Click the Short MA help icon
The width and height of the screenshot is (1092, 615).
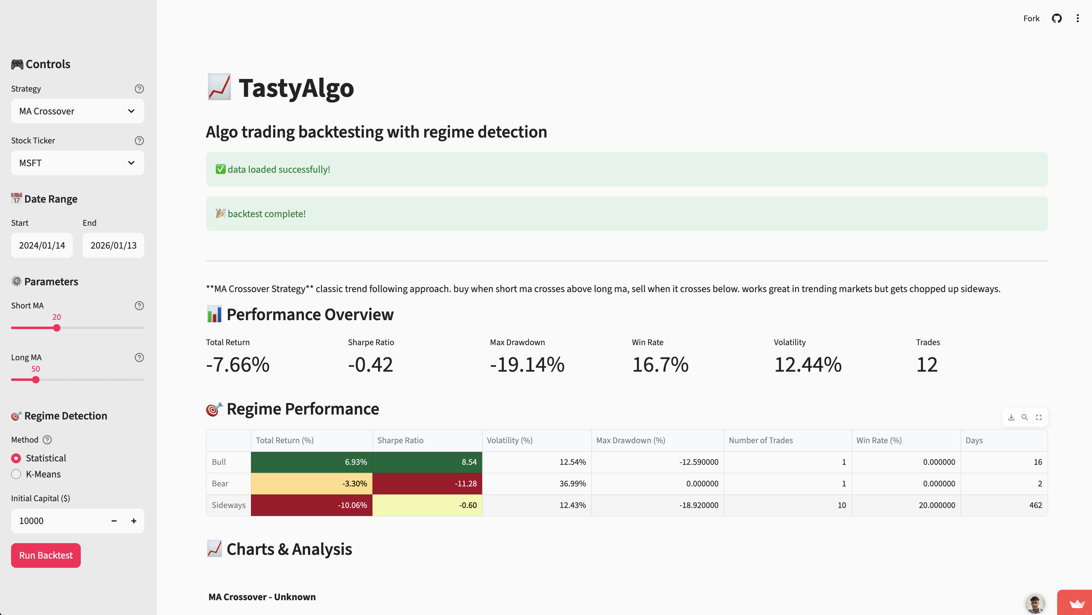[139, 305]
